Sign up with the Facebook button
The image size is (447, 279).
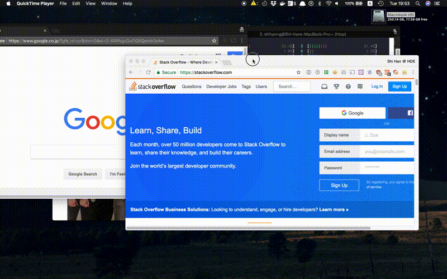coord(401,113)
